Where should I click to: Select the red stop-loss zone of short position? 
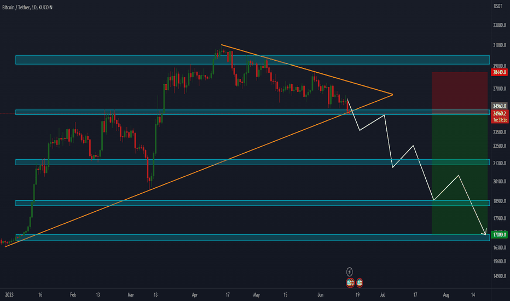[460, 92]
